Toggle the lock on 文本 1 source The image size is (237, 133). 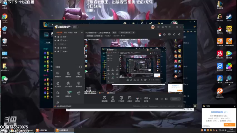[x=58, y=37]
